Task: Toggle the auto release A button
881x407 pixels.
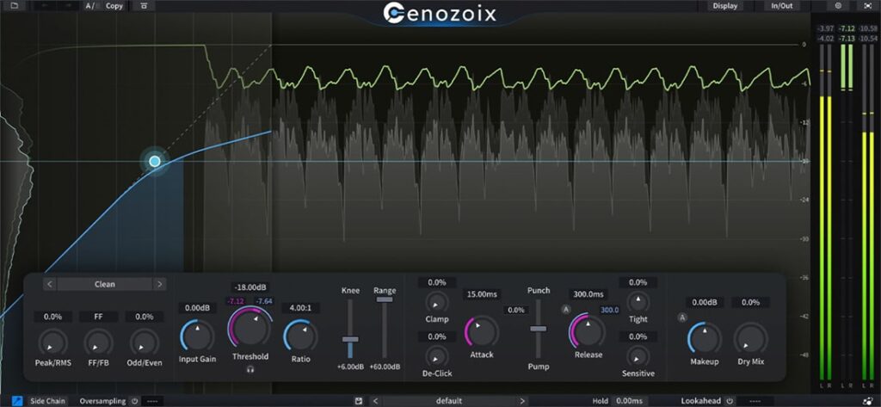Action: tap(566, 309)
